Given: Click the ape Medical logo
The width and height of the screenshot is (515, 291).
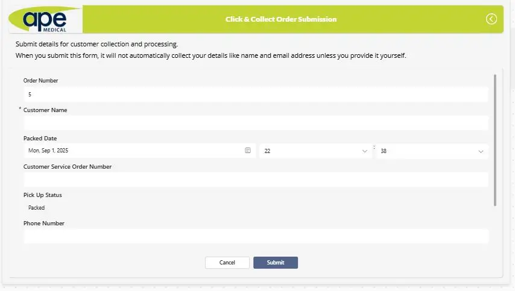Looking at the screenshot, I should point(45,20).
